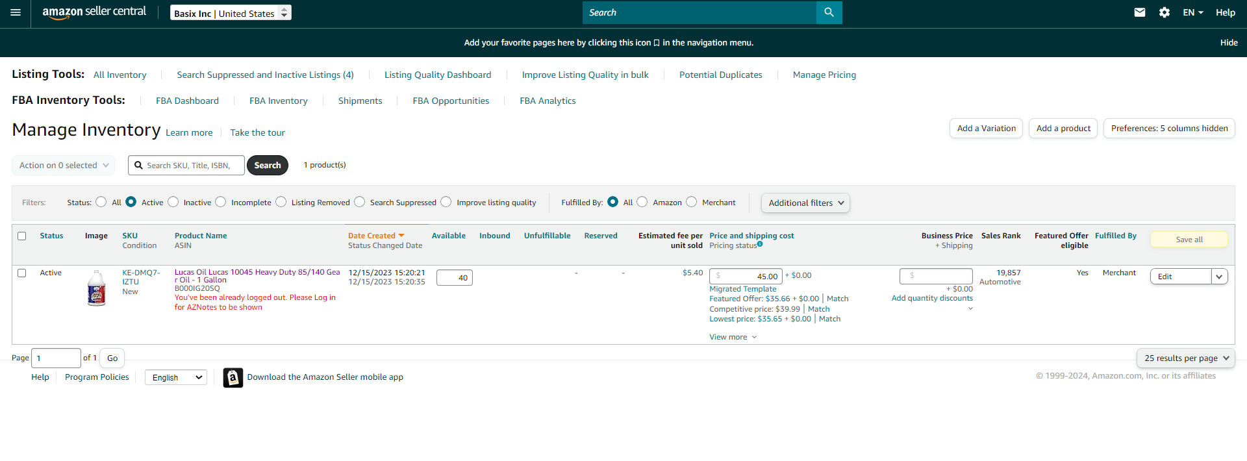
Task: Go to FBA Analytics
Action: 548,101
